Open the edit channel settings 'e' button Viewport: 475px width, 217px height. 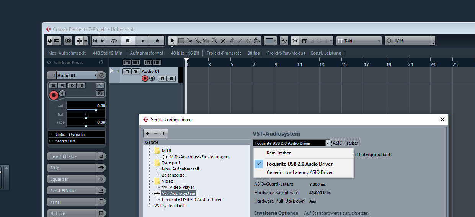[x=101, y=76]
